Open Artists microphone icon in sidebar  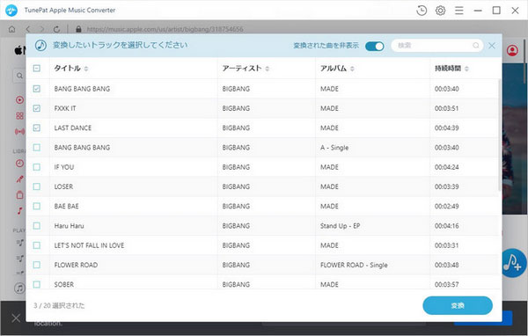pos(20,179)
